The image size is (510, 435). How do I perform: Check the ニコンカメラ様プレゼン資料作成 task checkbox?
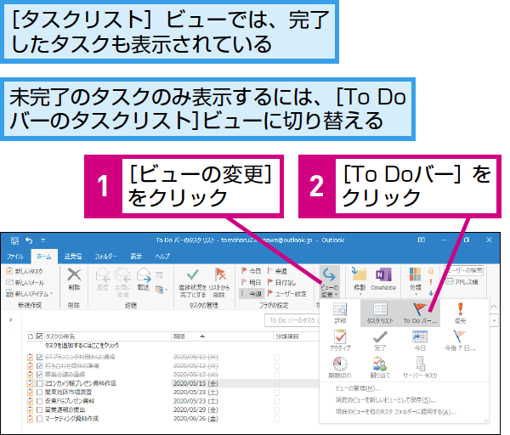tap(40, 384)
